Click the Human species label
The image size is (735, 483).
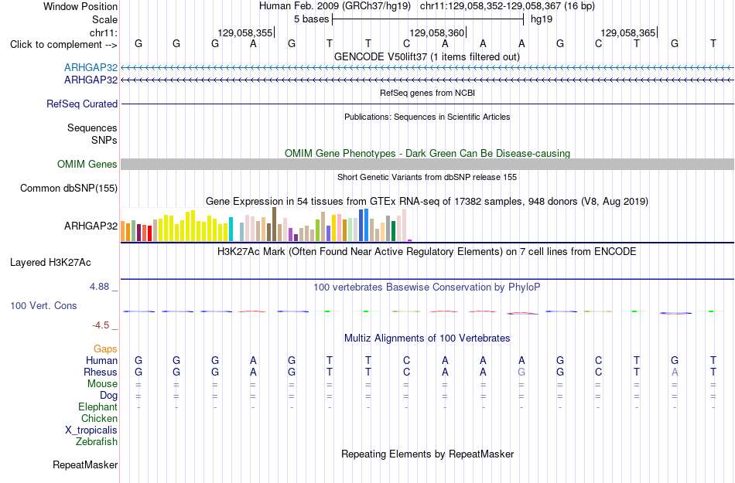pyautogui.click(x=101, y=360)
